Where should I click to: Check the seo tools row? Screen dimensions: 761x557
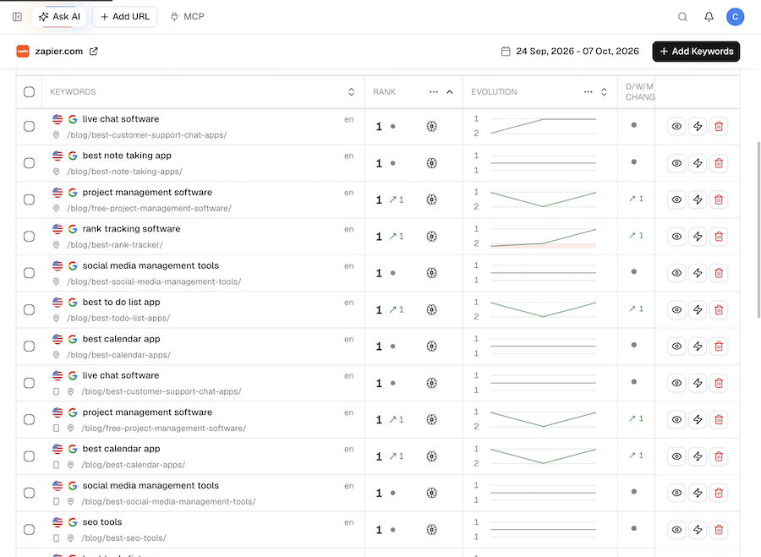[29, 529]
